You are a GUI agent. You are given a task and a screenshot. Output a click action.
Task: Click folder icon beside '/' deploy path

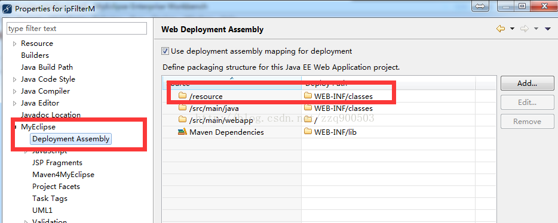(x=308, y=120)
